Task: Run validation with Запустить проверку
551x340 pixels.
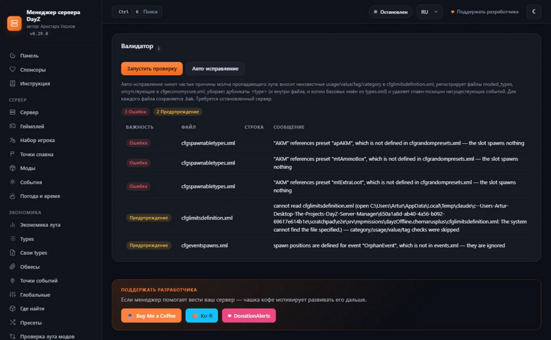Action: pyautogui.click(x=152, y=68)
